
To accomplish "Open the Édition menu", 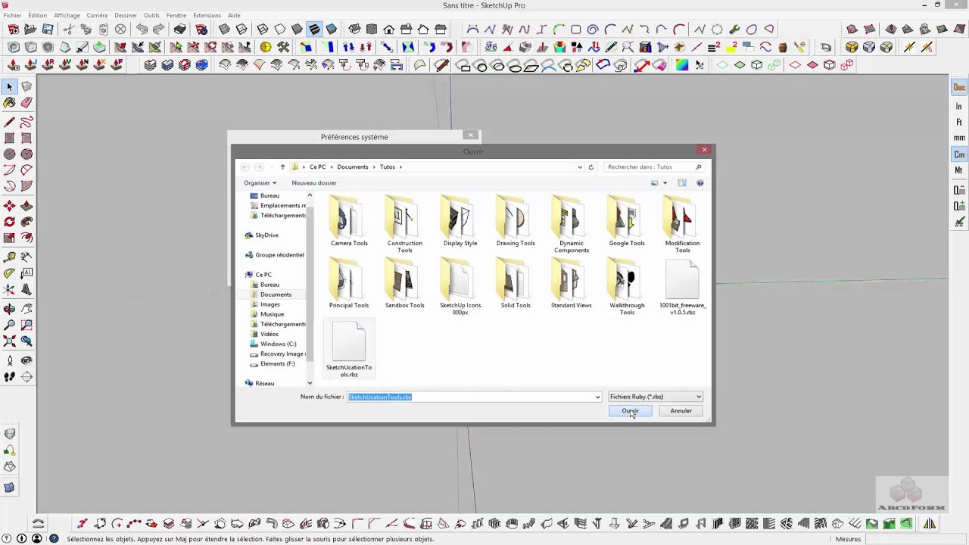I will coord(37,15).
